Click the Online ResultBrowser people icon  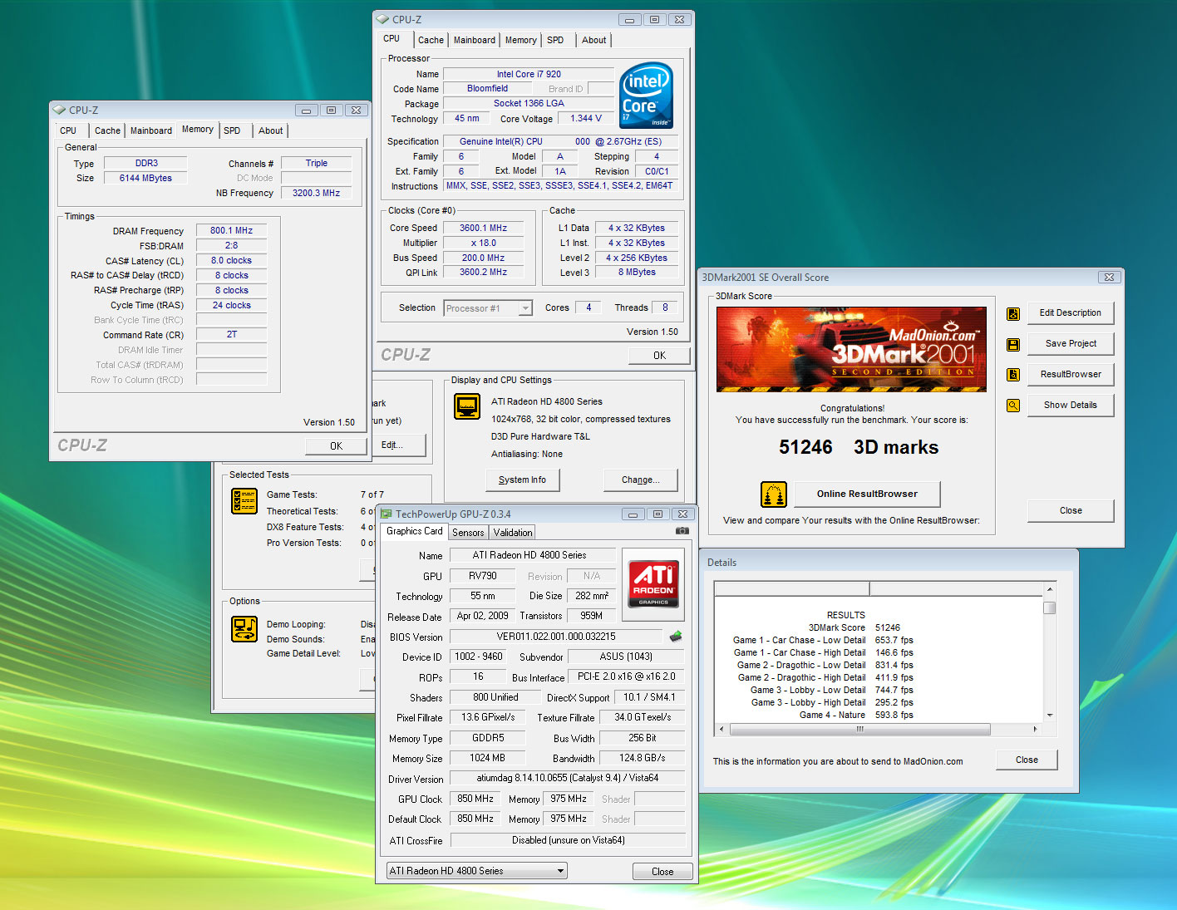point(774,494)
